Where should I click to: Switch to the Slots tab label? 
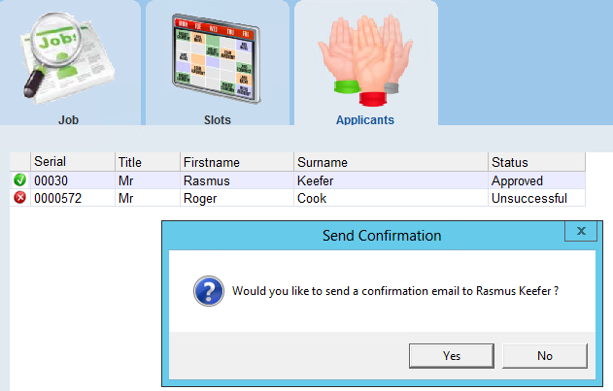(x=218, y=120)
